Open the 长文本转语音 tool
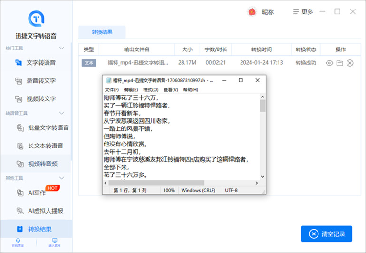The image size is (366, 253). [40, 146]
